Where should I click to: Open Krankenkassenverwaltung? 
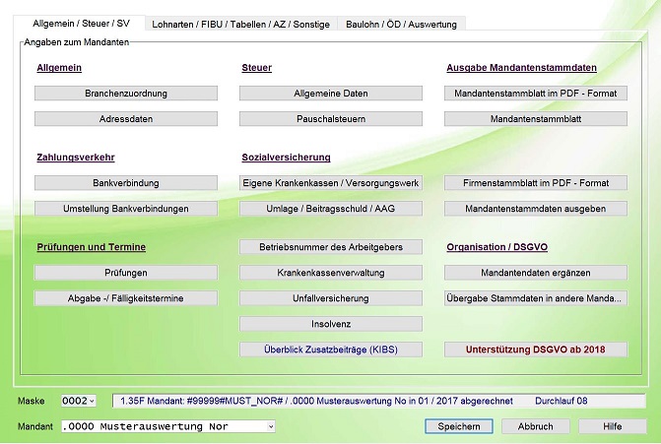pos(331,273)
